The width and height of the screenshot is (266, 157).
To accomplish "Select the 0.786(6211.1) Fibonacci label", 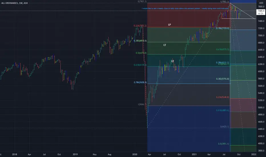I will [223, 63].
